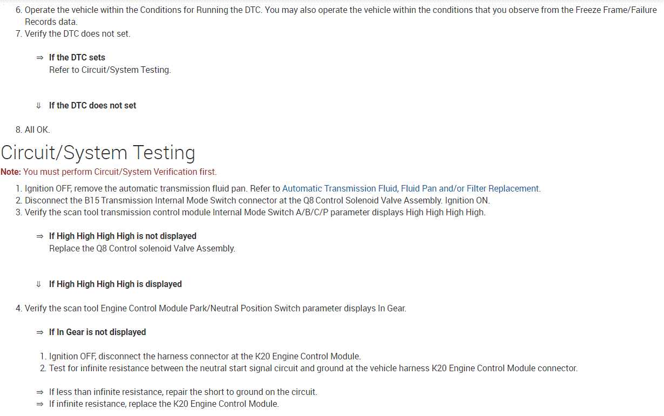
Task: Click the "If In Gear is not displayed" text
Action: (97, 332)
